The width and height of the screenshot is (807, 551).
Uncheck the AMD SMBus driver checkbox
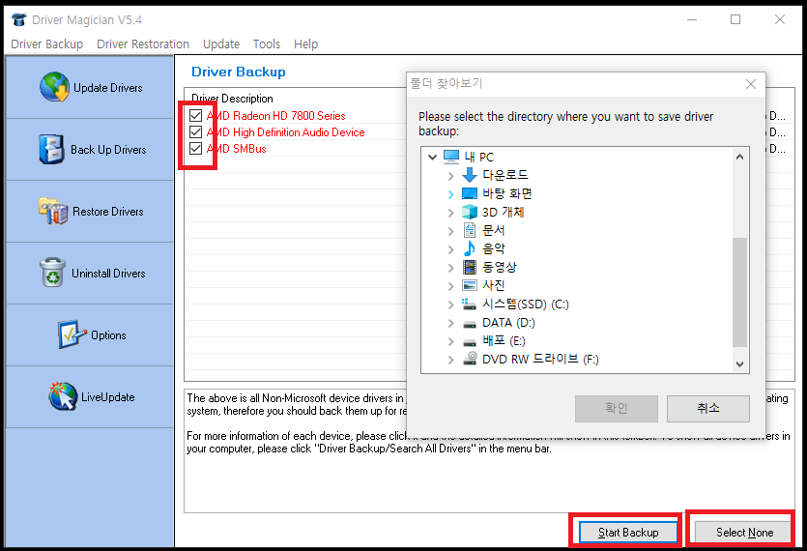pyautogui.click(x=195, y=148)
